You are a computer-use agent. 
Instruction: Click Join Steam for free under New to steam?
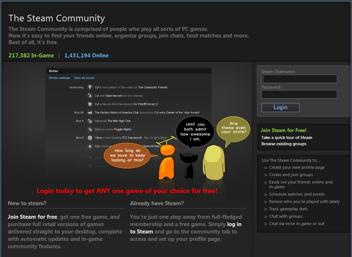pos(32,217)
